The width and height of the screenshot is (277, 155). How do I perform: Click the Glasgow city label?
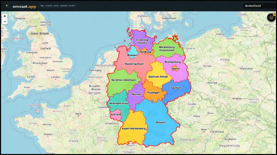pos(20,18)
